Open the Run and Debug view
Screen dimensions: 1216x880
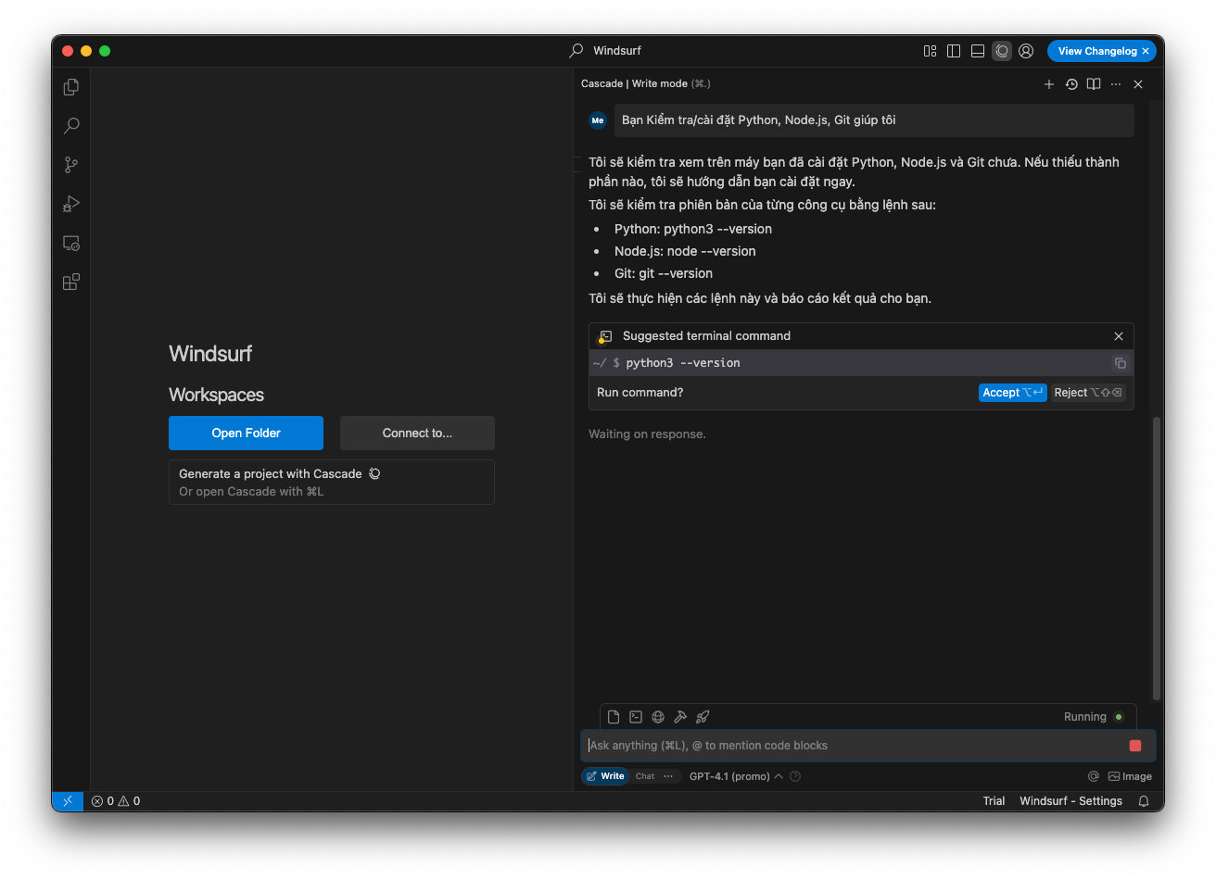[71, 204]
